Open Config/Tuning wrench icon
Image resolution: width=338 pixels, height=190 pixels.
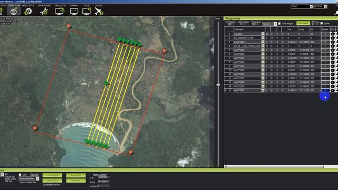[x=44, y=11]
